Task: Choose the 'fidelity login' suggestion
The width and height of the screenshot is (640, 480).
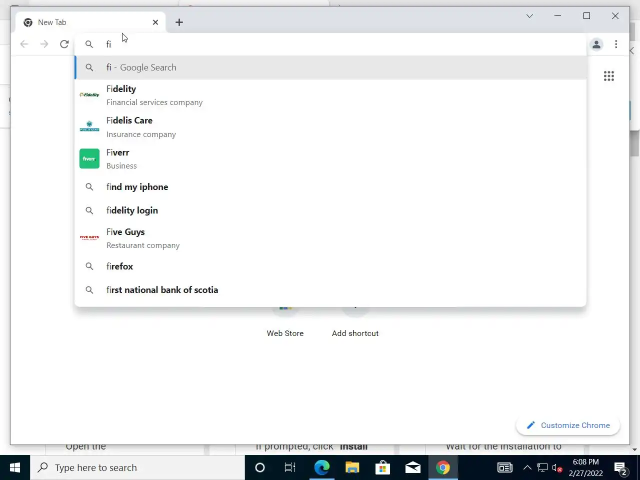Action: tap(330, 210)
